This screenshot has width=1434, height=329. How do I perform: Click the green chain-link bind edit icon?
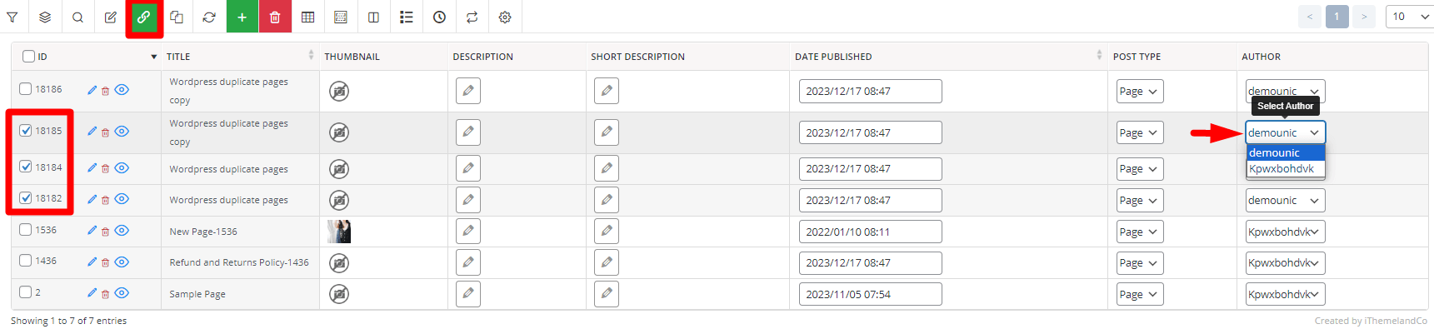coord(143,17)
